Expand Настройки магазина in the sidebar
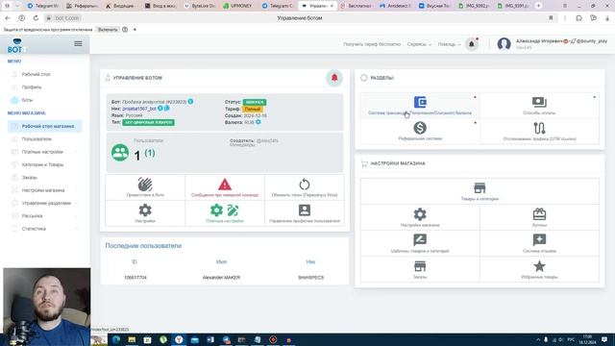The height and width of the screenshot is (346, 615). coord(44,190)
